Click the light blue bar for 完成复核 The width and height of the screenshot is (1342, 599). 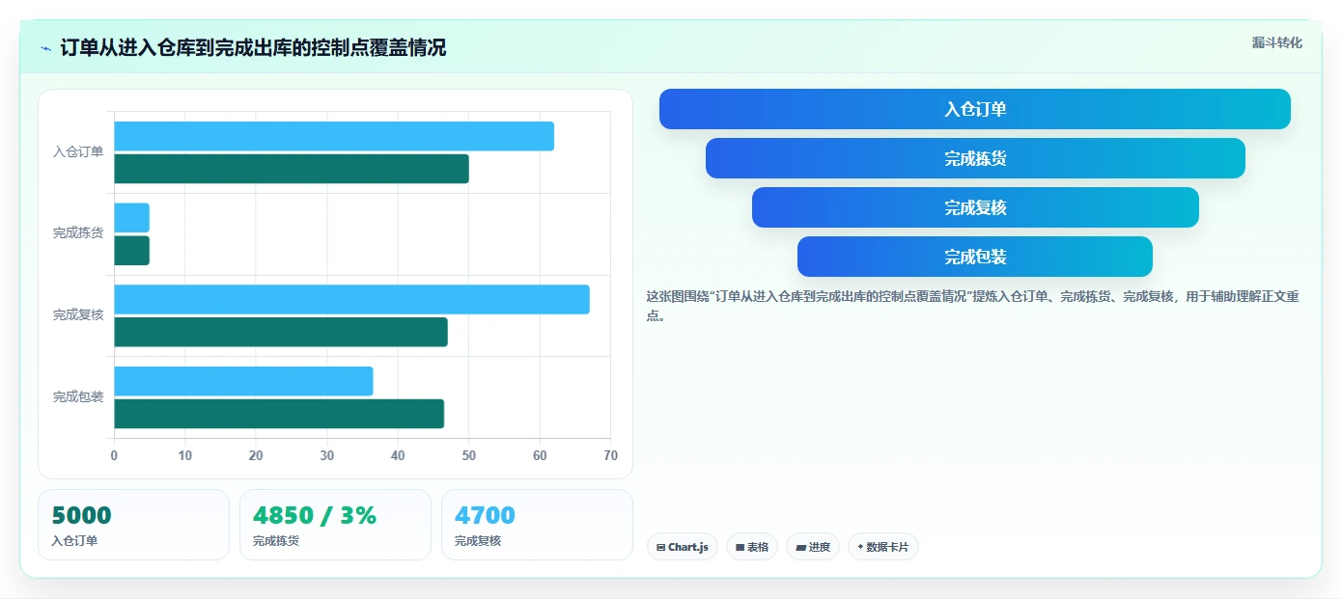tap(351, 299)
